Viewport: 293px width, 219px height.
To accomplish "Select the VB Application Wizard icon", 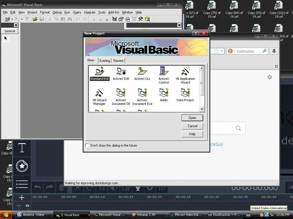I will click(185, 71).
